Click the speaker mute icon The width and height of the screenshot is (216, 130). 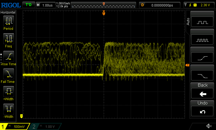[209, 126]
